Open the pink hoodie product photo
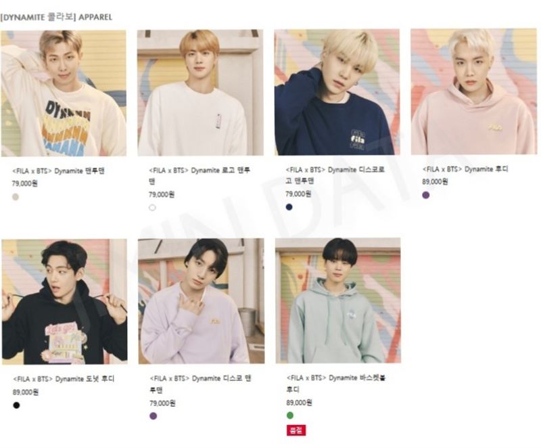The image size is (541, 448). point(474,91)
